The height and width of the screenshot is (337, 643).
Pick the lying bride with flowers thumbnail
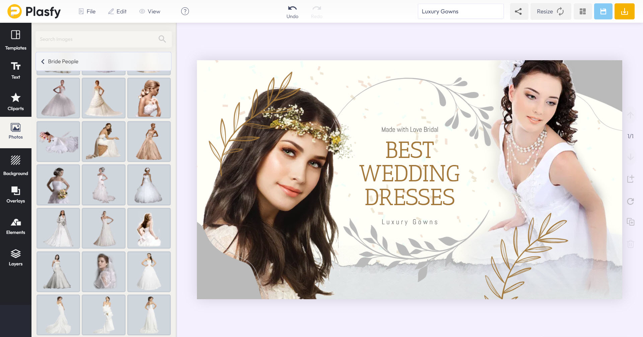coord(58,142)
